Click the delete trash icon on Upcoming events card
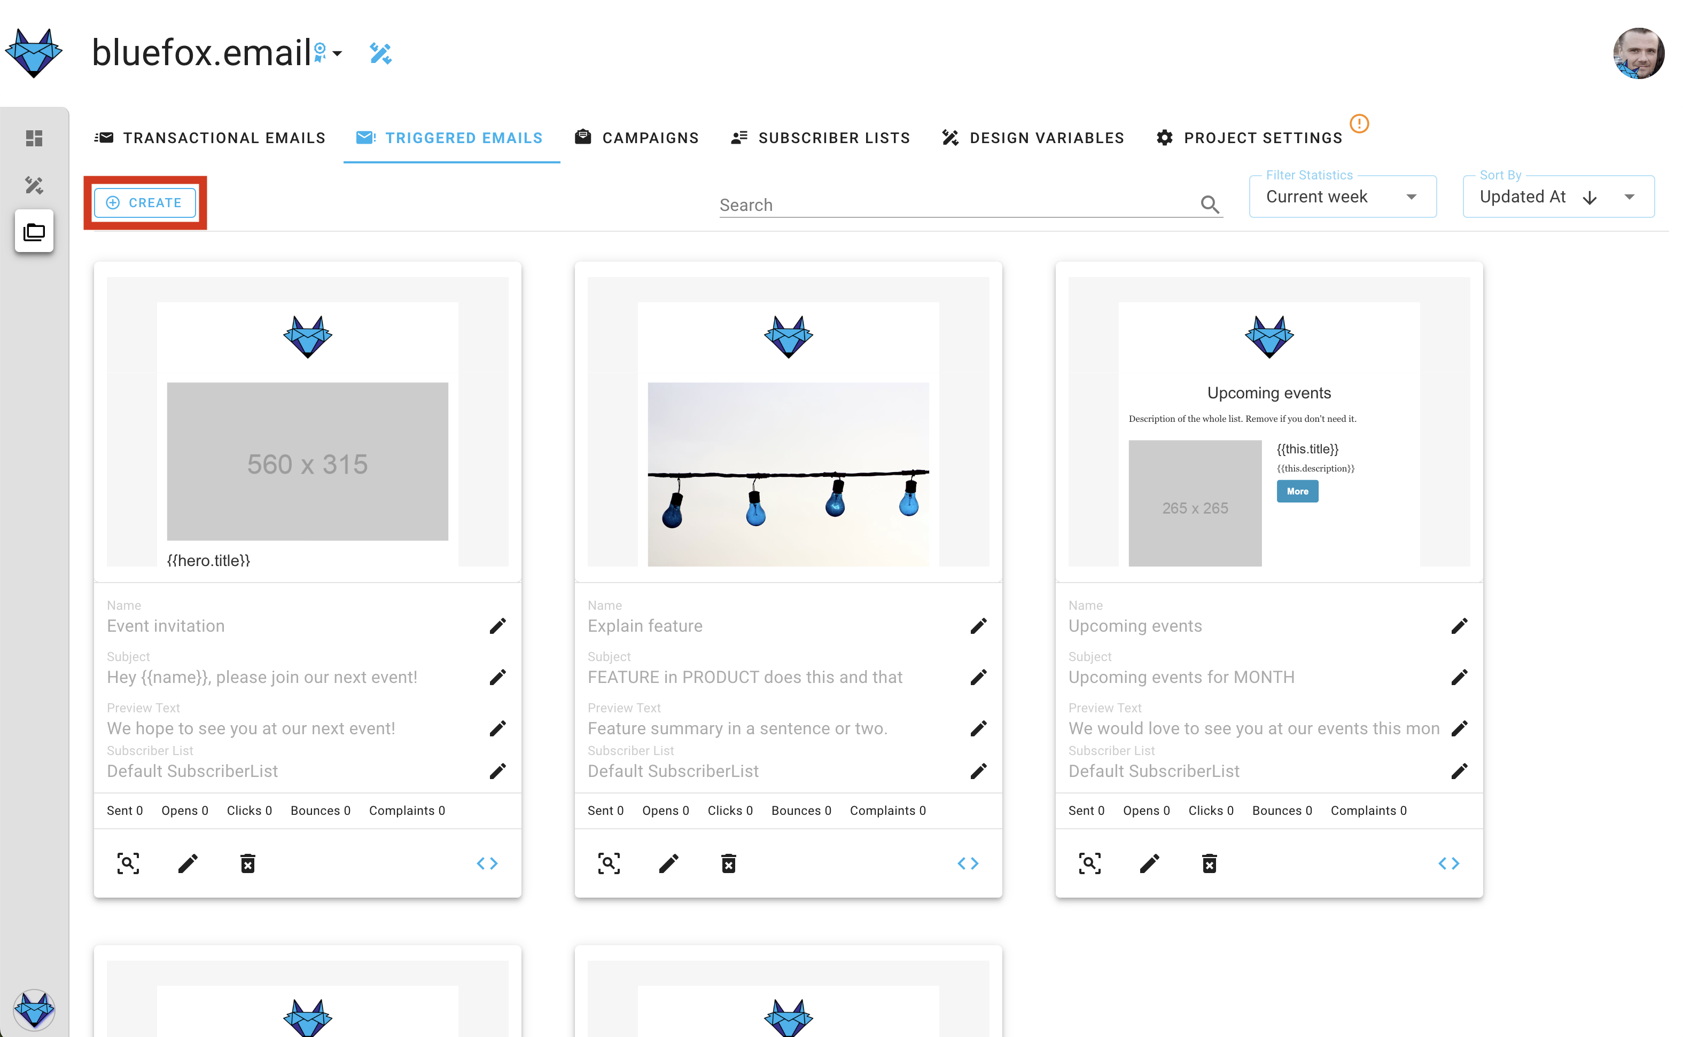Screen dimensions: 1683x1037 [1210, 863]
